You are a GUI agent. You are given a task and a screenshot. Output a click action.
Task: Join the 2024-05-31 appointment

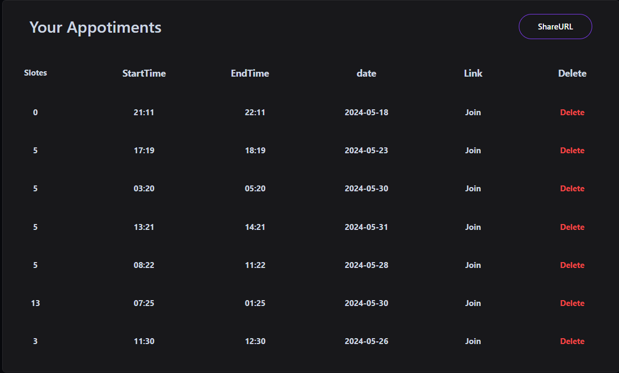[473, 227]
